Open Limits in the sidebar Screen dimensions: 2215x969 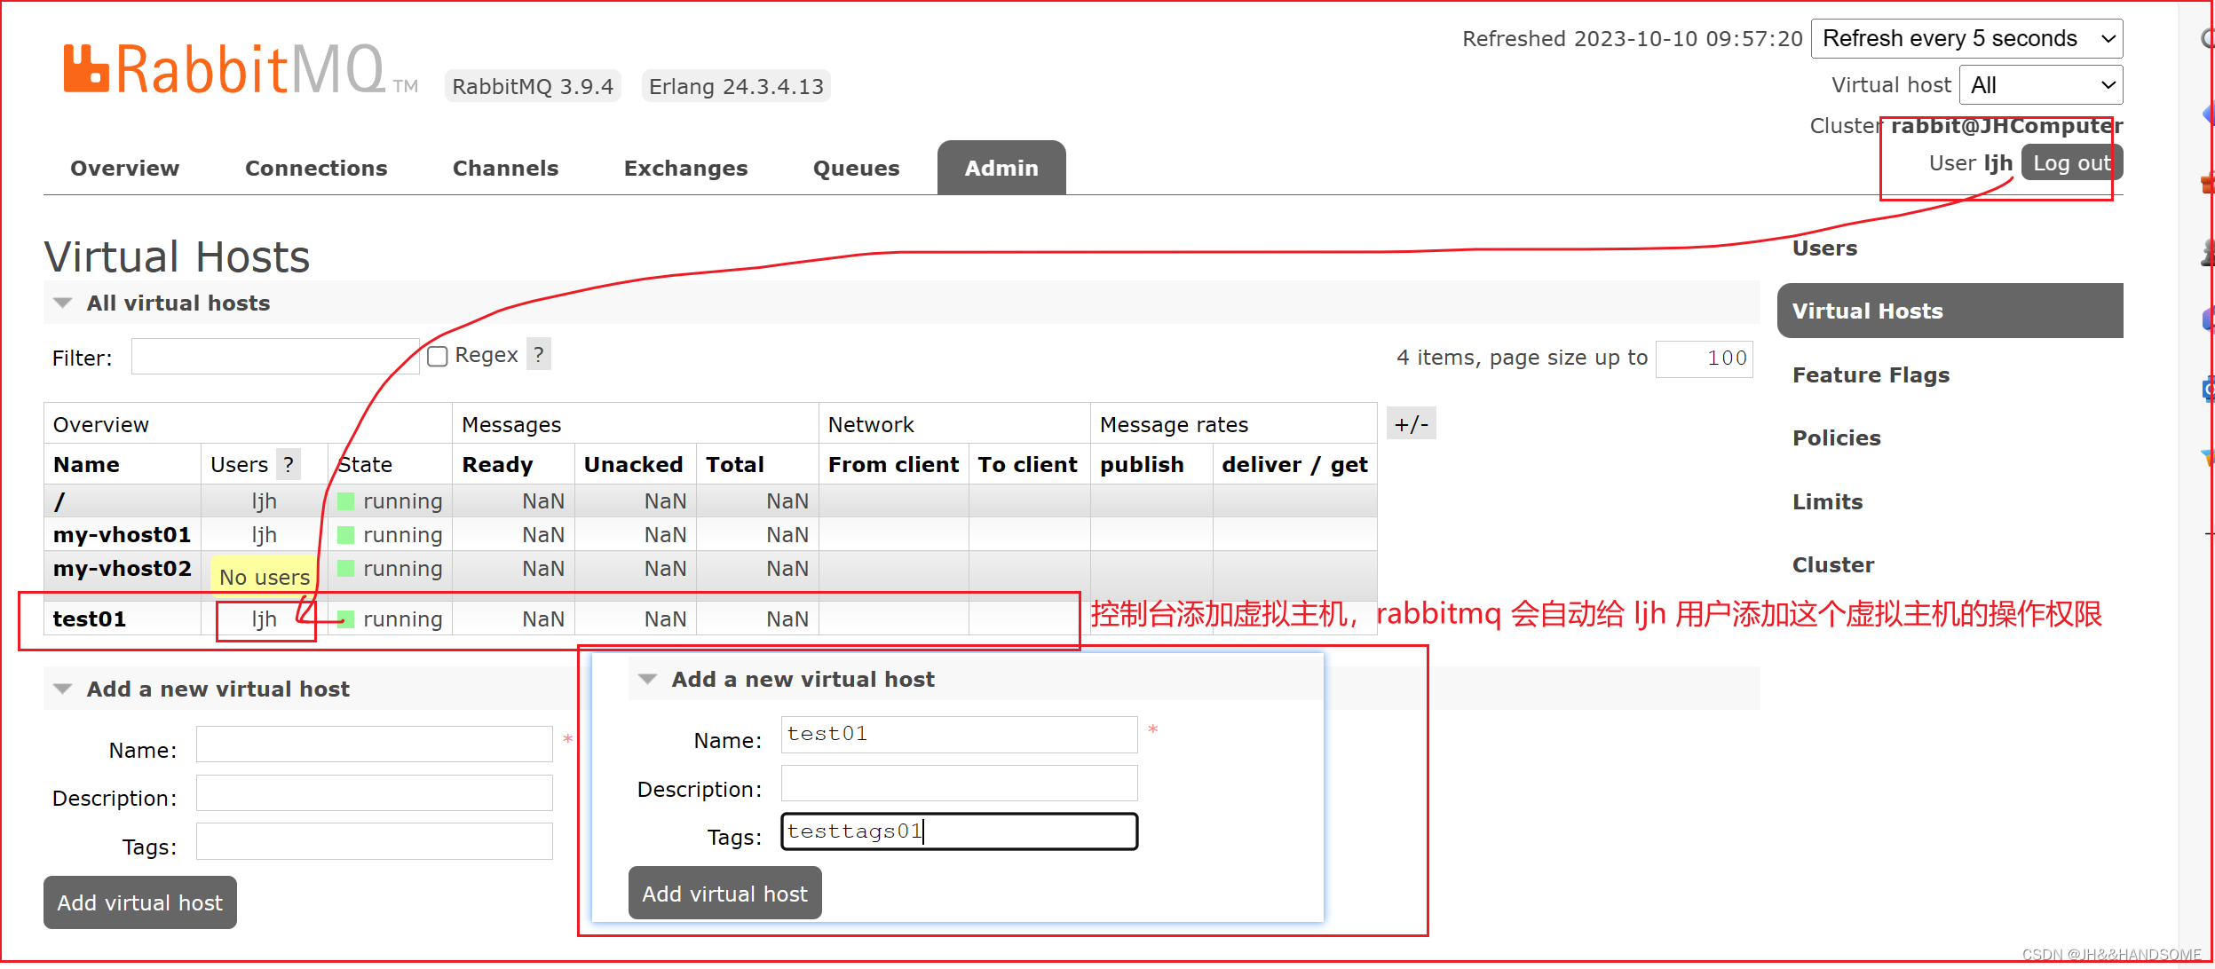tap(1827, 502)
